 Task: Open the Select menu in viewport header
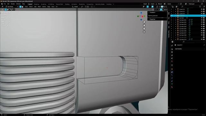[31, 7]
